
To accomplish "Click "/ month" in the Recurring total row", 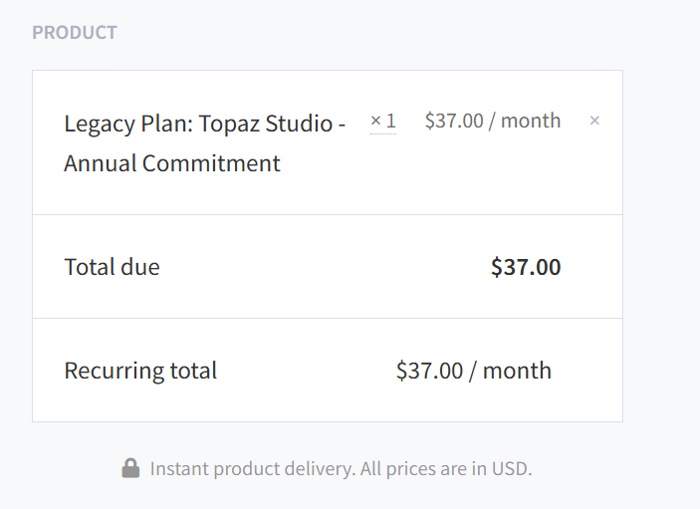I will (x=510, y=371).
